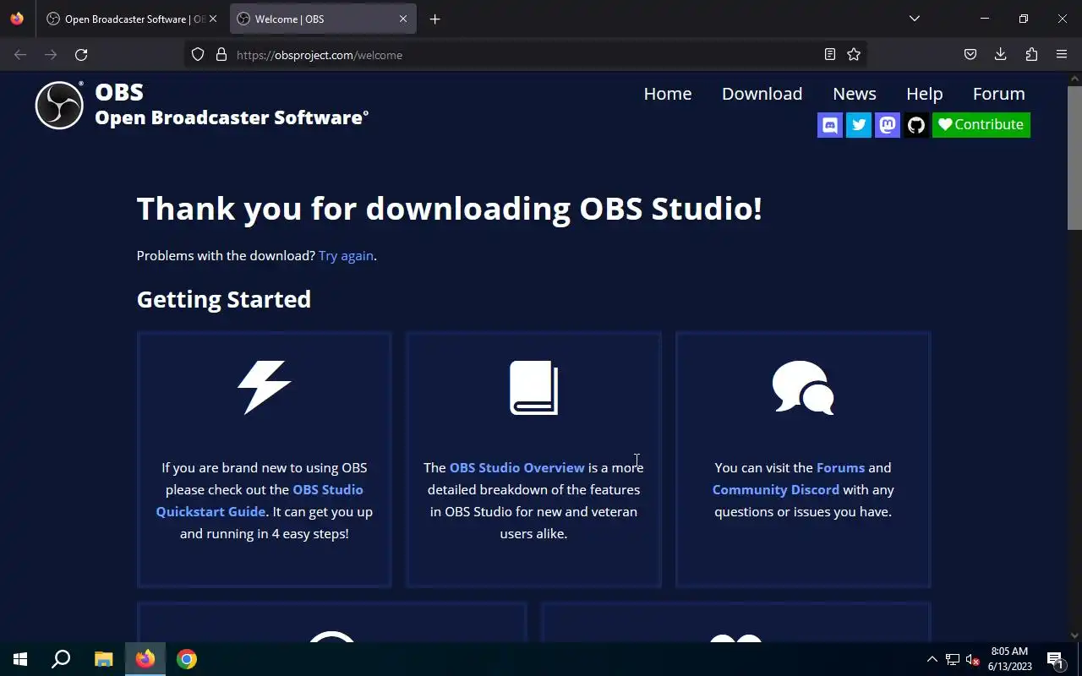1082x676 pixels.
Task: View site security padlock info
Action: pyautogui.click(x=221, y=55)
